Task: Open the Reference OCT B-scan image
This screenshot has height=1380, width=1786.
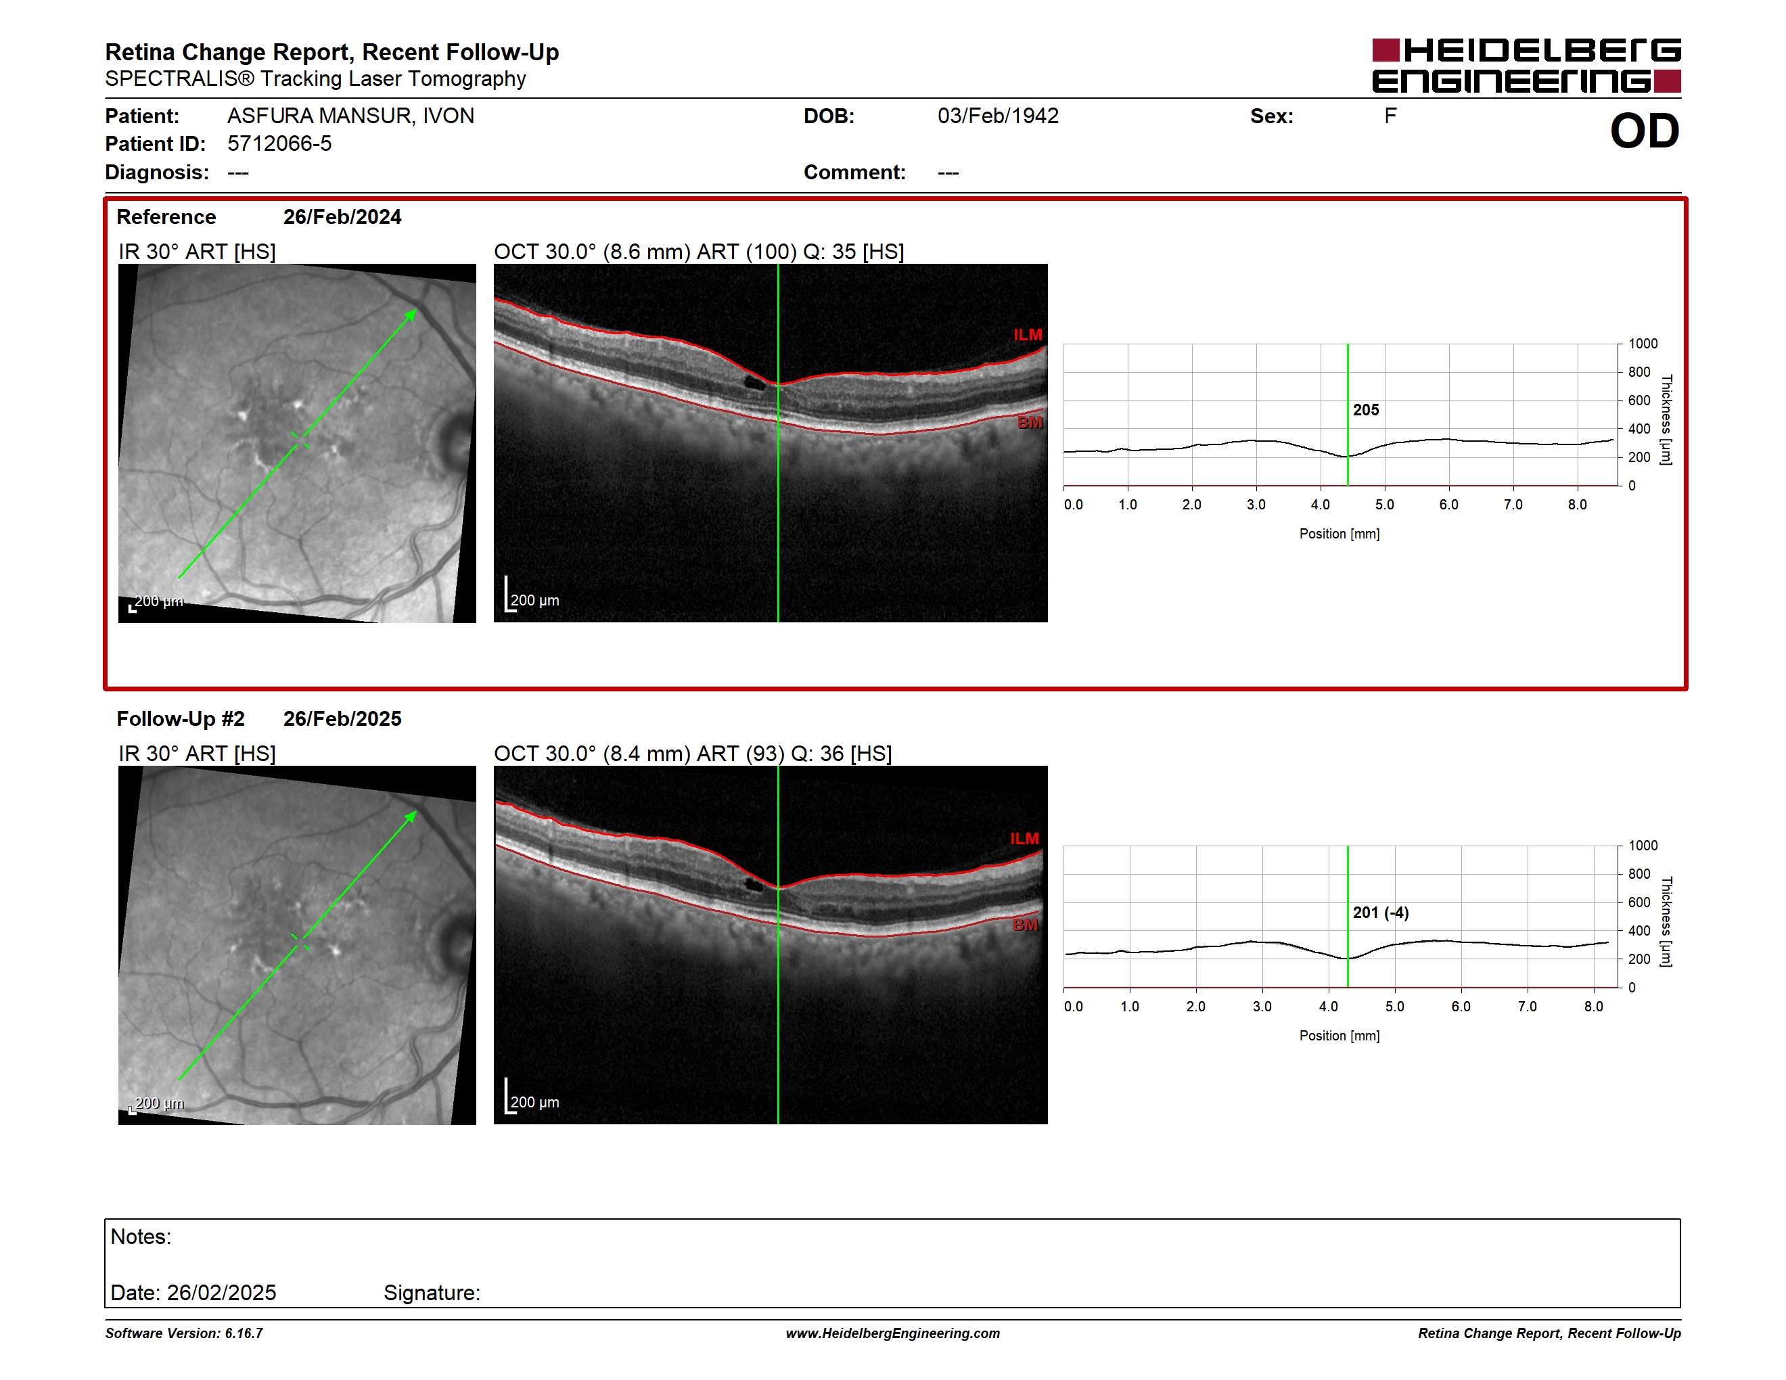Action: click(771, 443)
